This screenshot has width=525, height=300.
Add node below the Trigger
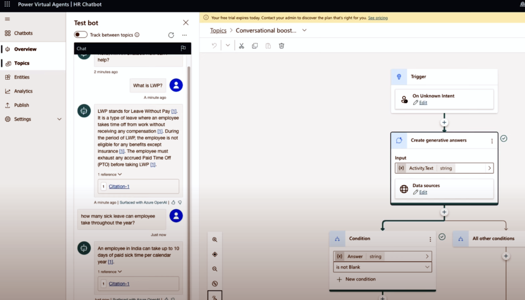[x=444, y=122]
